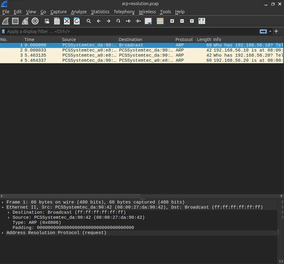Screen dimensions: 284x264
Task: Open the Go menu
Action: pyautogui.click(x=43, y=12)
